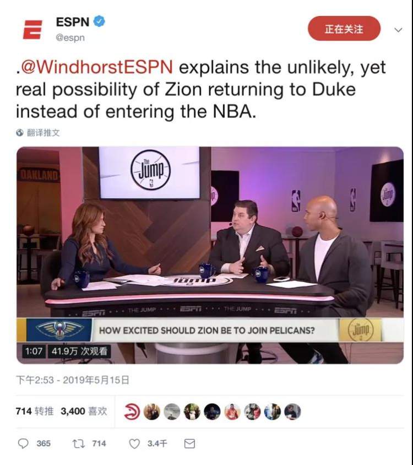The height and width of the screenshot is (465, 413).
Task: Click the ESPN account display name
Action: pos(73,21)
